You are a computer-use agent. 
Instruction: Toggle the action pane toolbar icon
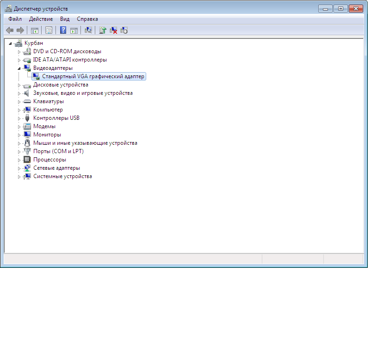(74, 30)
